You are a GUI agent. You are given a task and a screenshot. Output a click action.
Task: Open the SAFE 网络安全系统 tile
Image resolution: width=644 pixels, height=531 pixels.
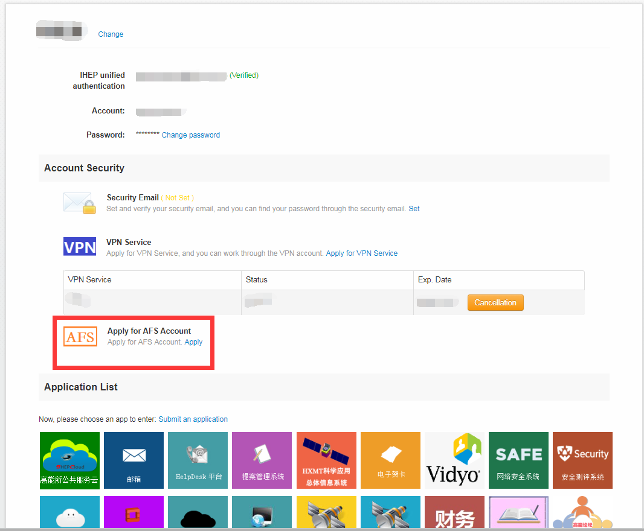point(518,460)
